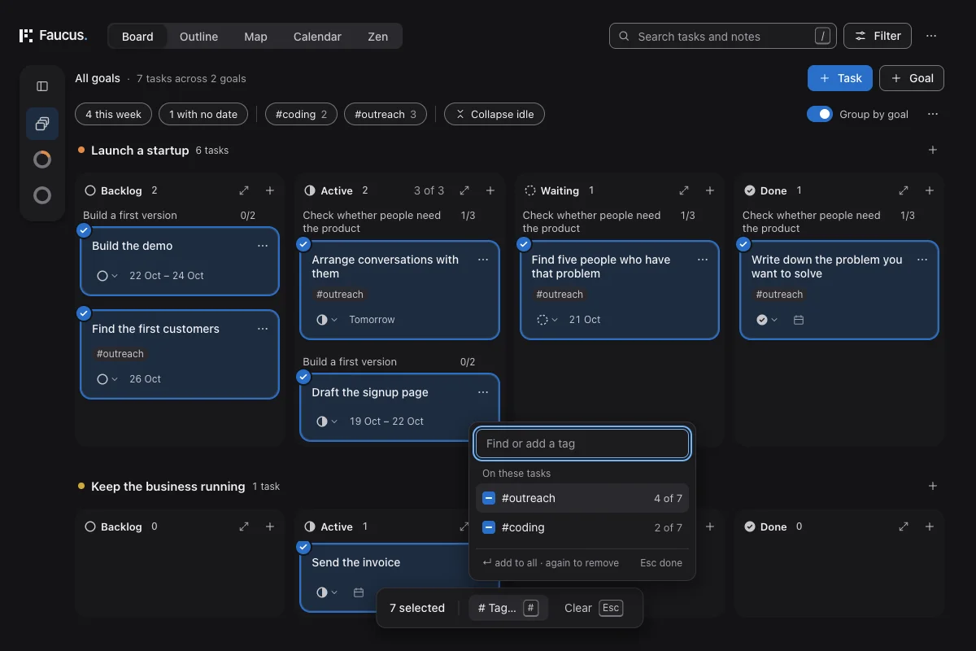Image resolution: width=976 pixels, height=651 pixels.
Task: Switch to the Zen view tab
Action: (x=377, y=36)
